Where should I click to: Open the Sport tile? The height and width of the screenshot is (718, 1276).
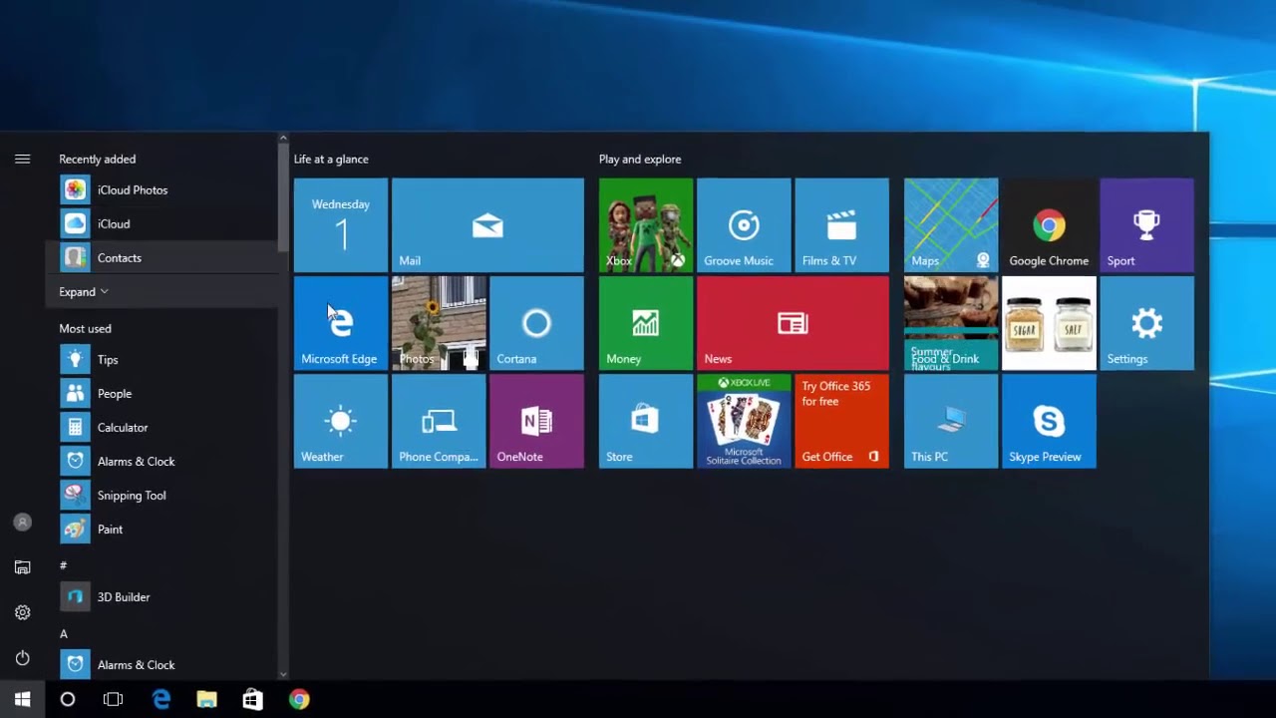[1146, 225]
